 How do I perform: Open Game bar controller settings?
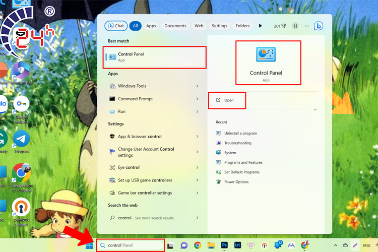click(x=155, y=193)
